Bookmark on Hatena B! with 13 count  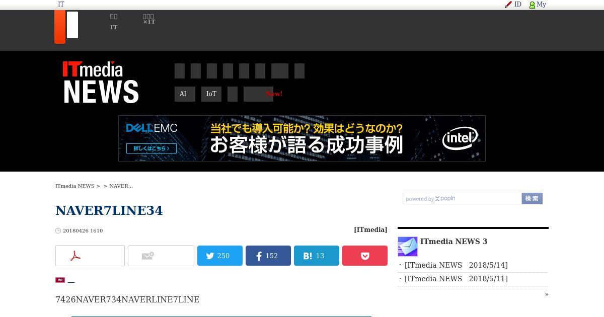point(317,256)
